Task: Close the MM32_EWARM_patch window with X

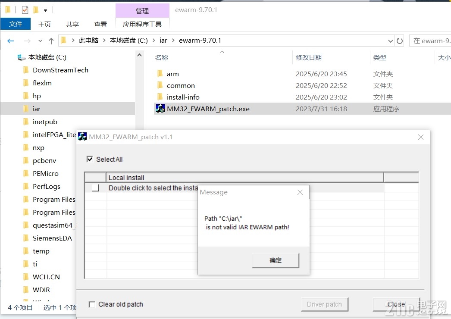Action: click(x=421, y=137)
